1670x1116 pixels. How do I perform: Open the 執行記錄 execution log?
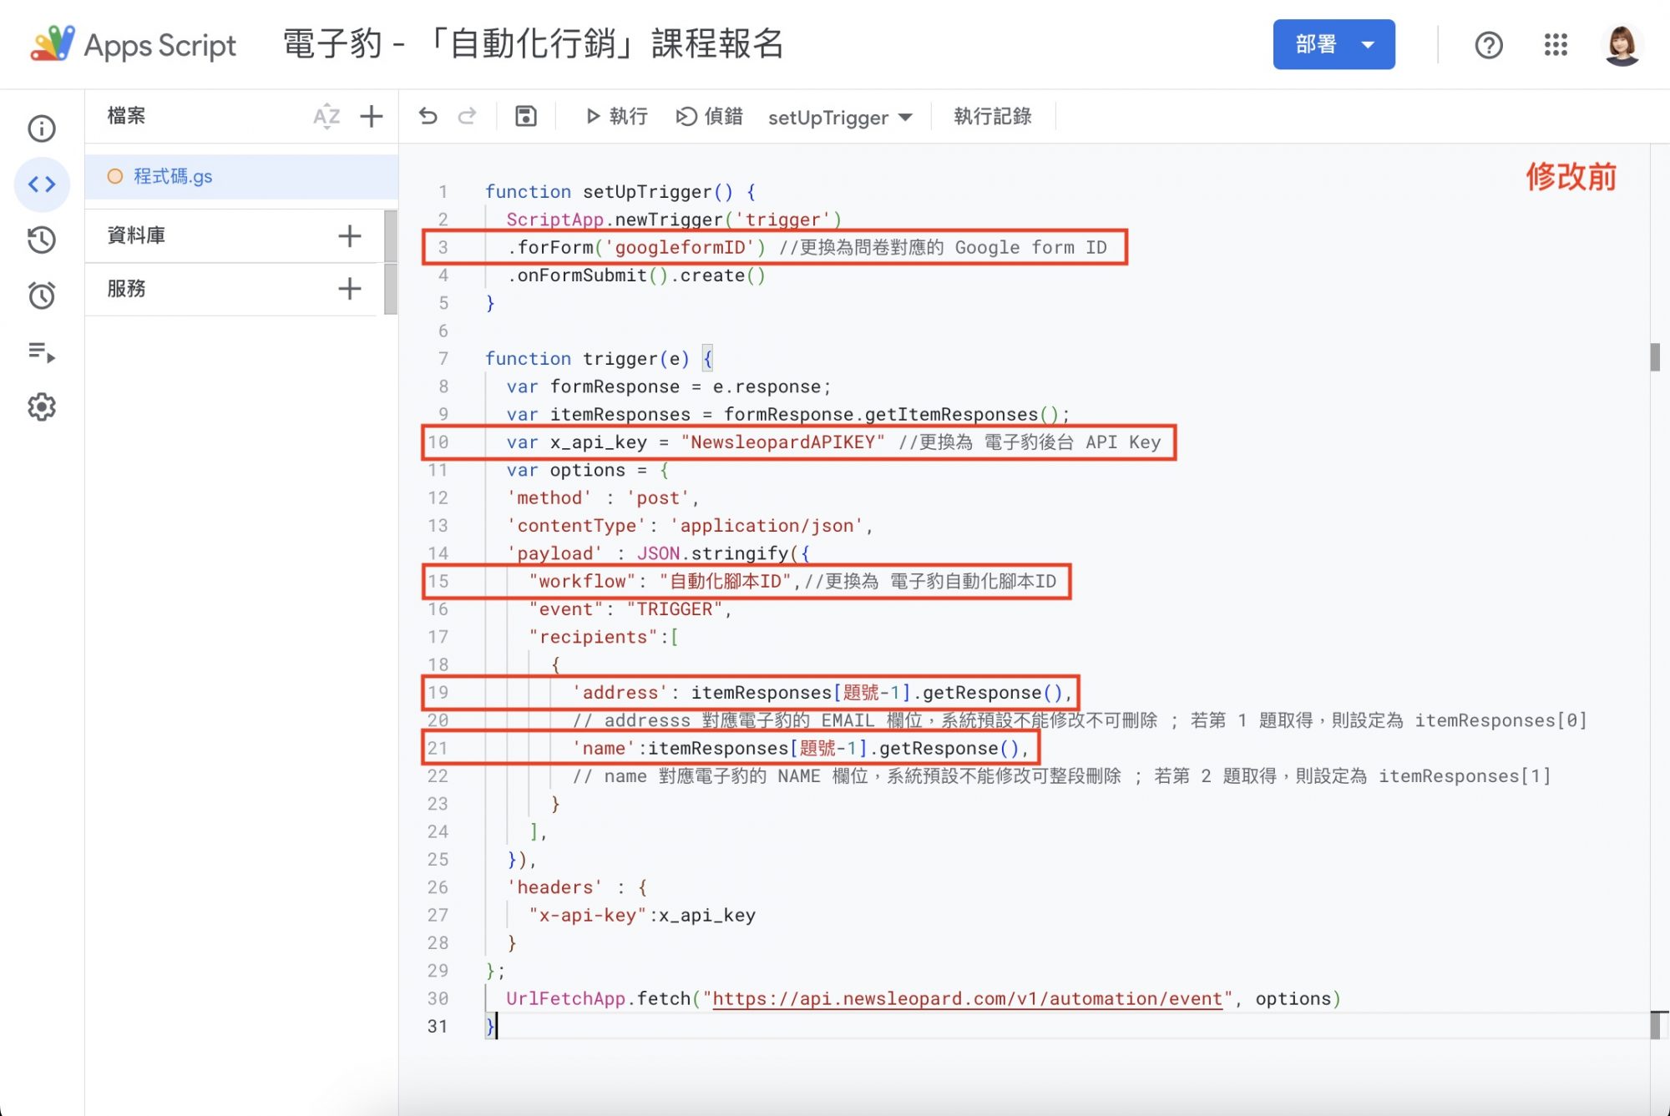coord(993,116)
